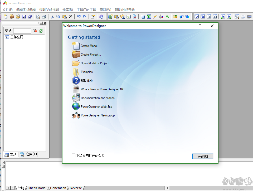Expand the 工作空间 tree node
This screenshot has width=253, height=191.
click(x=6, y=37)
